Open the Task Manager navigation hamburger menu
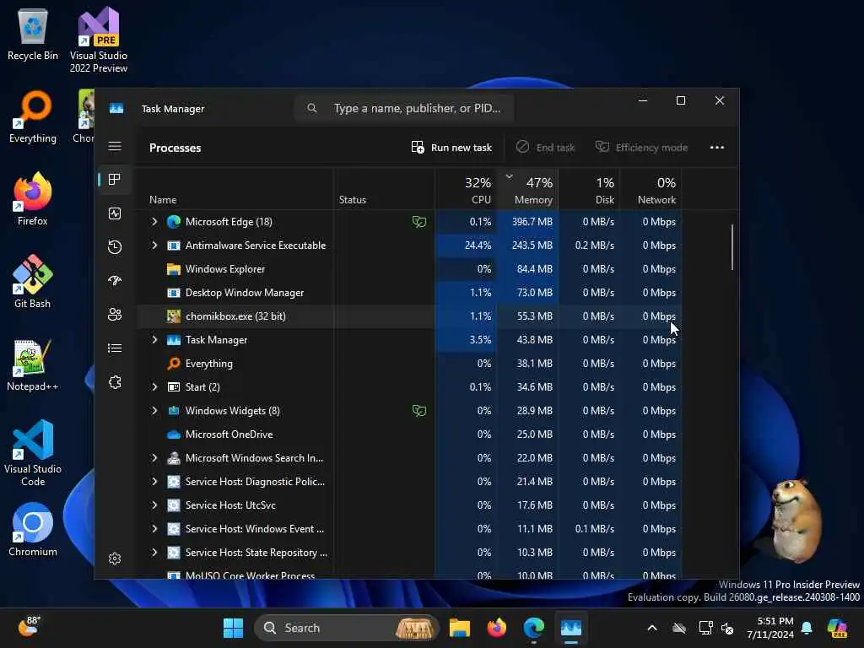 (115, 146)
